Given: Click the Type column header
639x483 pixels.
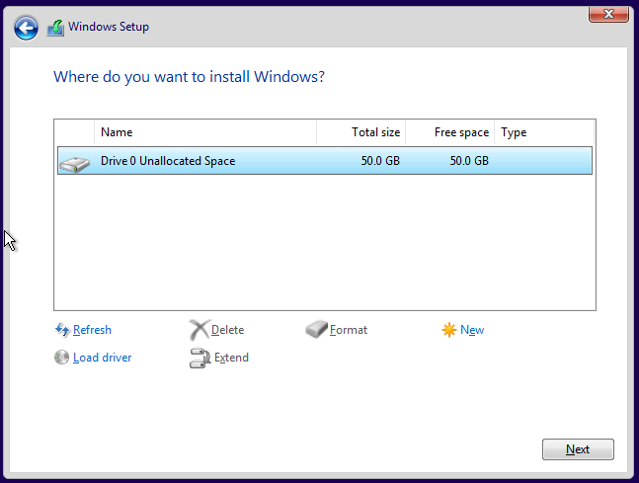Looking at the screenshot, I should [544, 132].
